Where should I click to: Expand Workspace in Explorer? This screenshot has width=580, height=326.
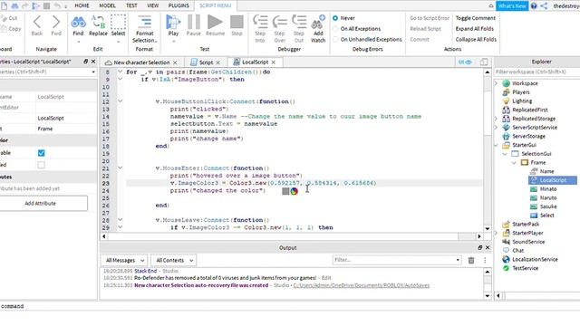[x=497, y=83]
